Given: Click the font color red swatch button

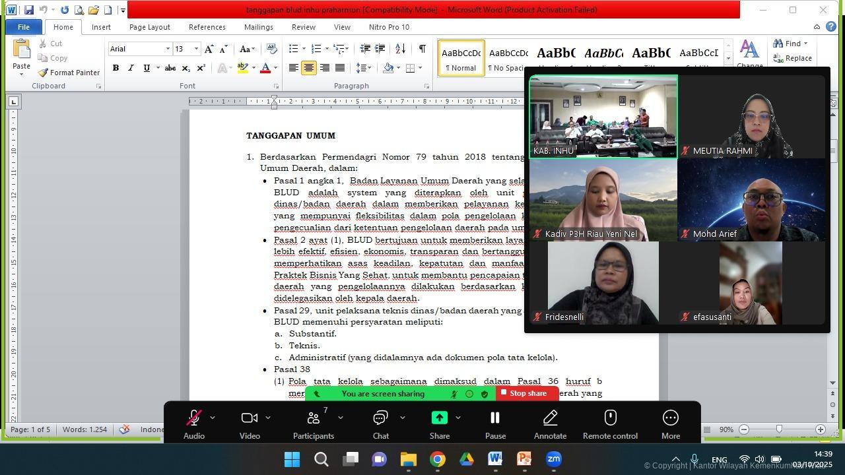Looking at the screenshot, I should [x=265, y=68].
